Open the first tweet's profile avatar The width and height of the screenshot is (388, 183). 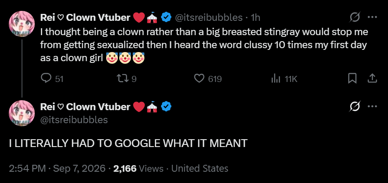click(22, 24)
